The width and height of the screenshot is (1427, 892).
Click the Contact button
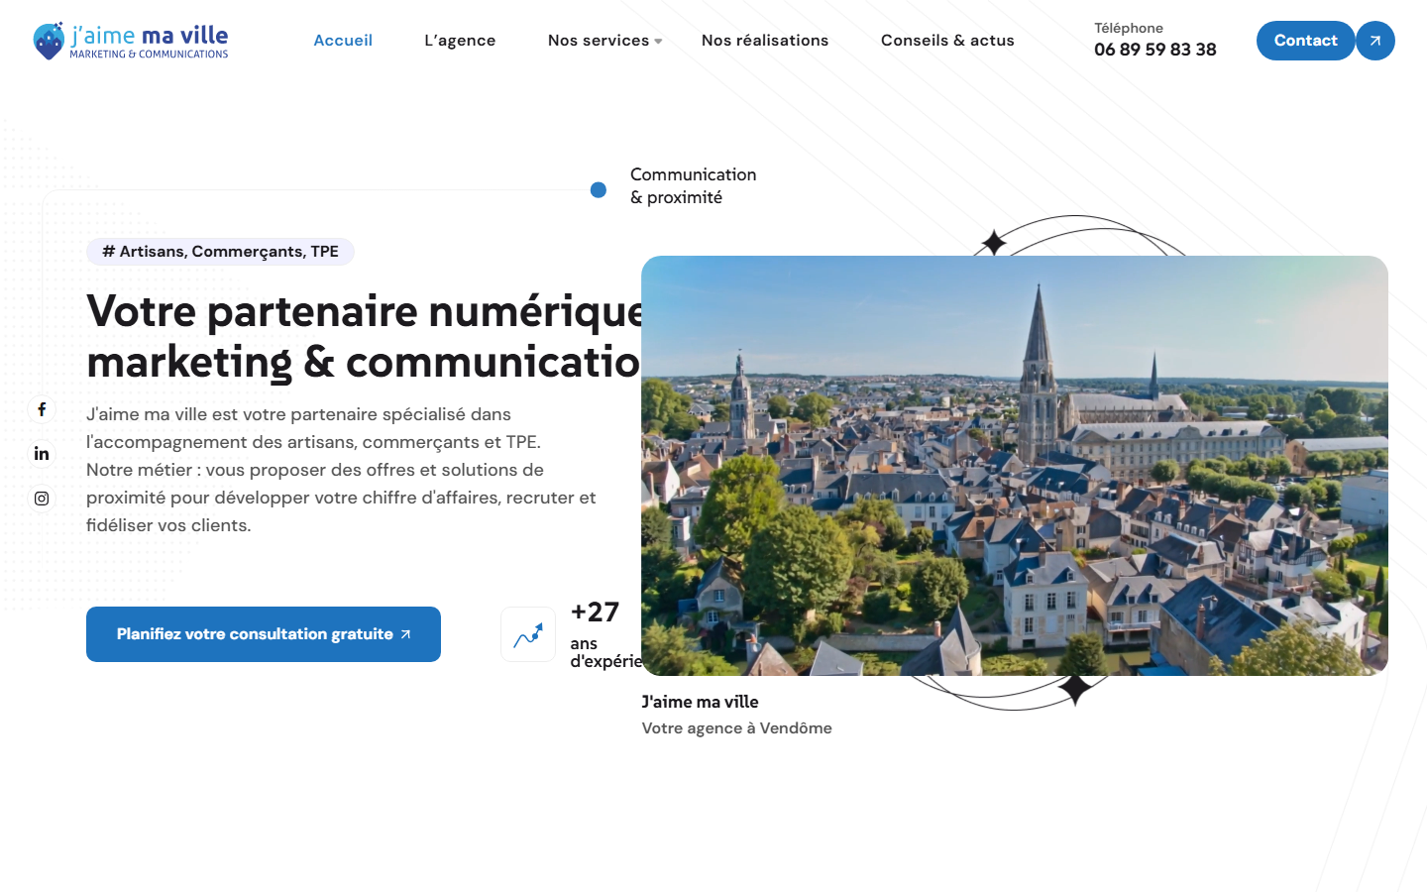tap(1305, 41)
